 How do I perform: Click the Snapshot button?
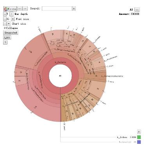click(x=11, y=32)
